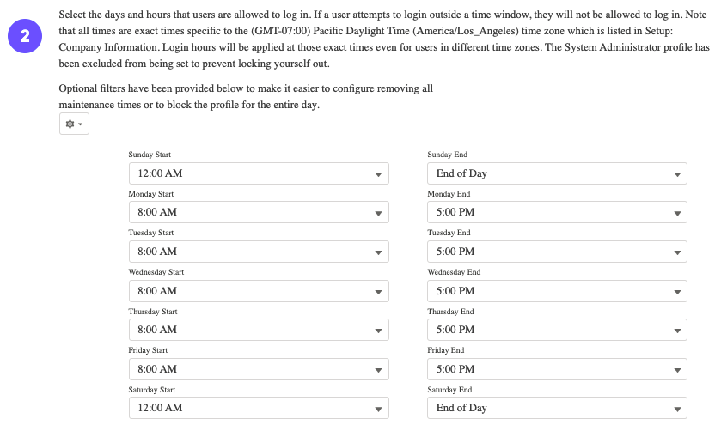This screenshot has height=425, width=721.
Task: Click the Sunday Start field label
Action: pyautogui.click(x=150, y=155)
